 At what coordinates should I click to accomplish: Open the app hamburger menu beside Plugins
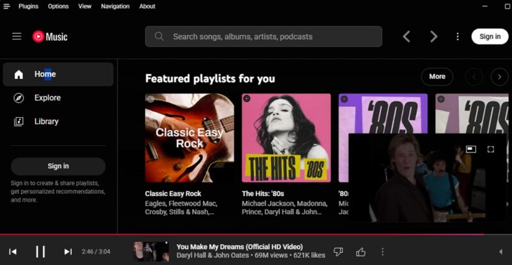(x=6, y=6)
